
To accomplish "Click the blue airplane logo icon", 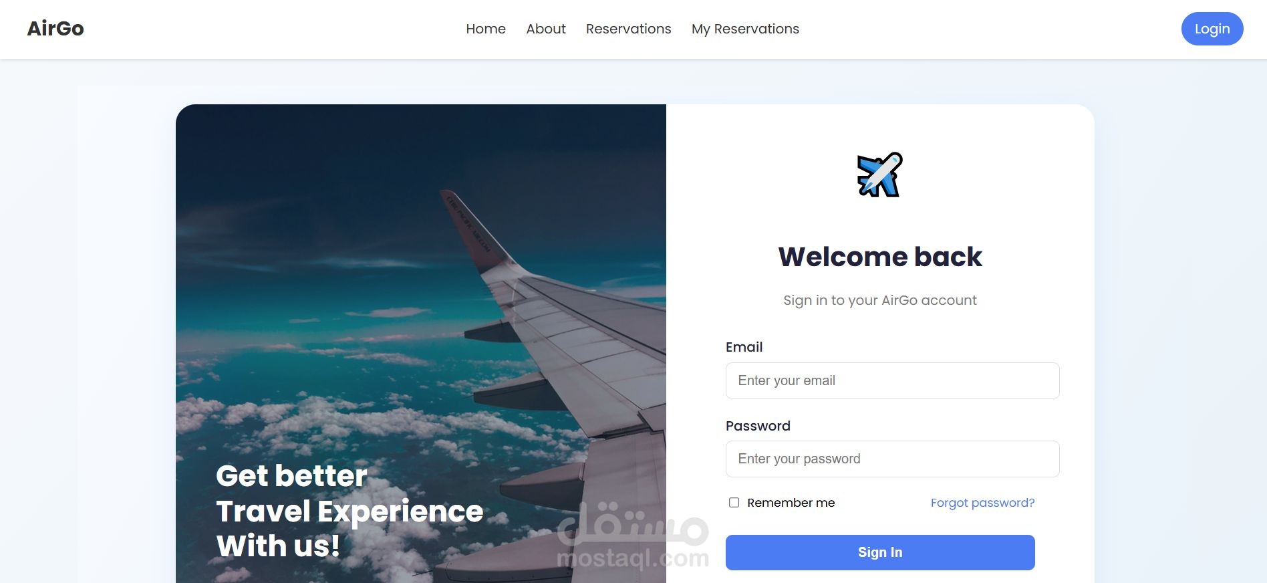I will click(x=879, y=174).
